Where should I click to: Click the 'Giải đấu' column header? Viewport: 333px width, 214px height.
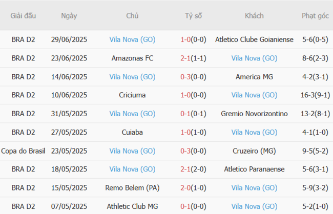pyautogui.click(x=23, y=16)
